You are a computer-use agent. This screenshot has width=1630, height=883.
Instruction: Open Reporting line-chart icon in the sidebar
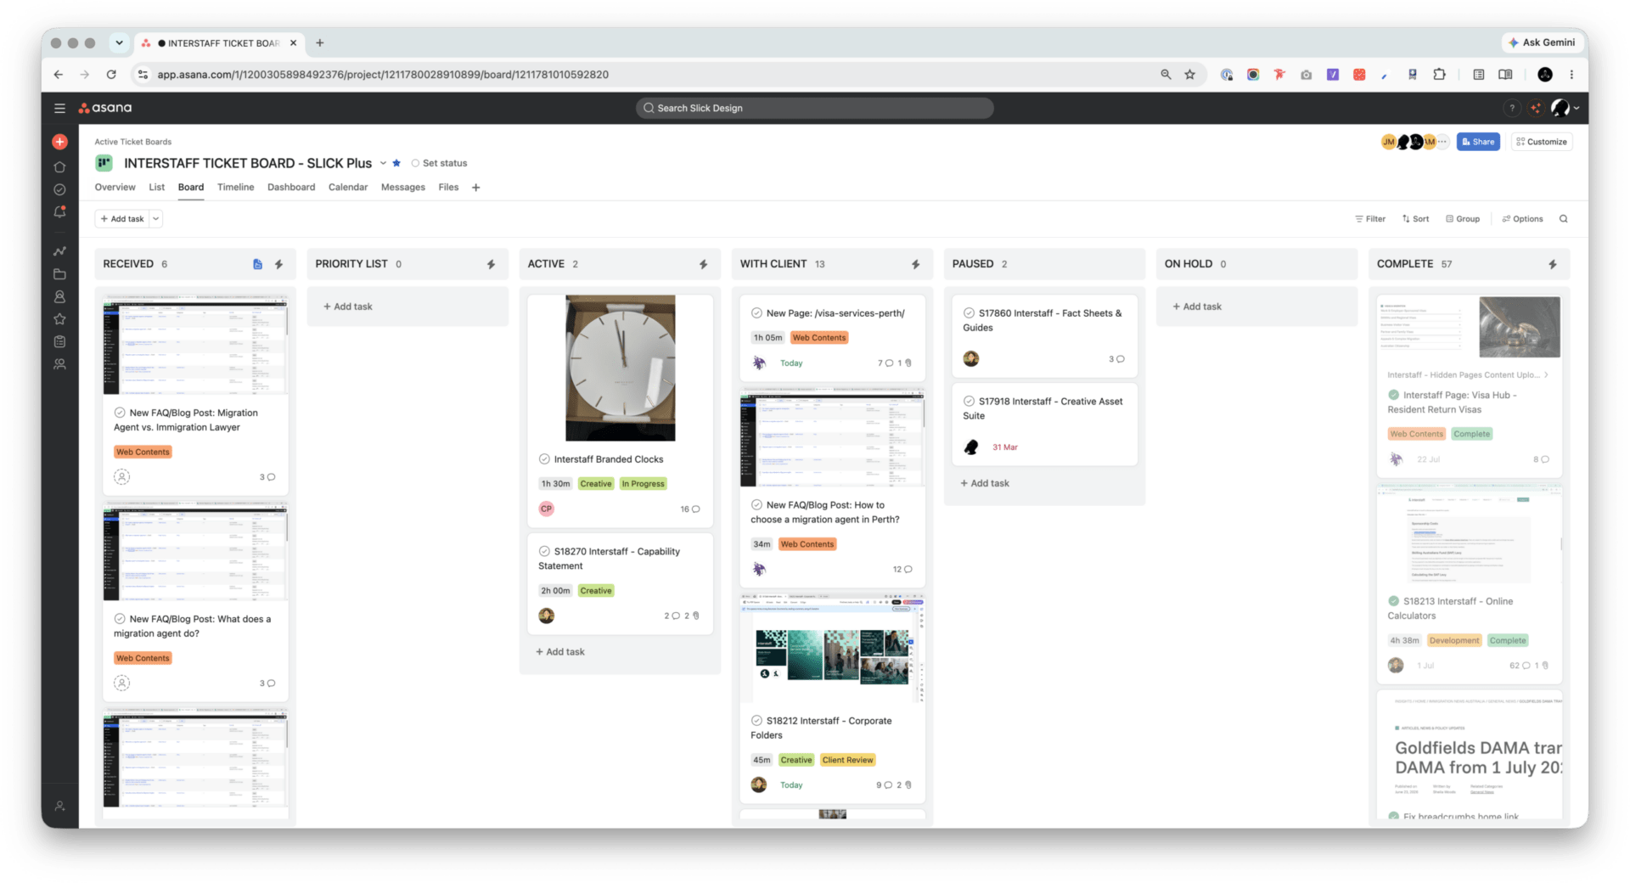59,251
